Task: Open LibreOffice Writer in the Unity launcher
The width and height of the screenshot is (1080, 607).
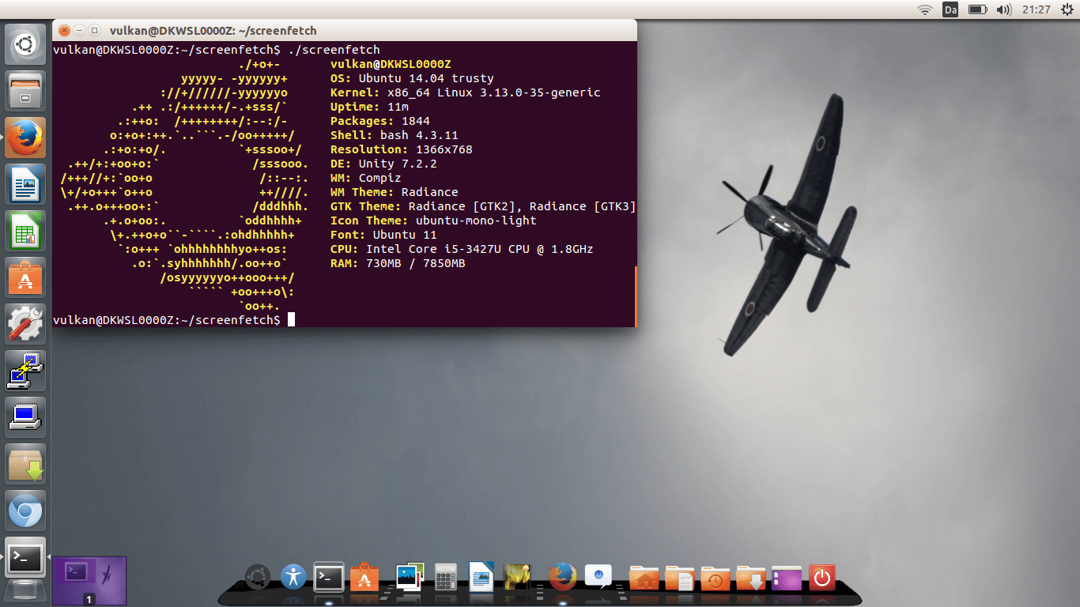Action: tap(26, 184)
